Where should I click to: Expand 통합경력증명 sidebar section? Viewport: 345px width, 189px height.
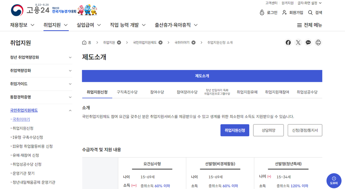point(41,97)
